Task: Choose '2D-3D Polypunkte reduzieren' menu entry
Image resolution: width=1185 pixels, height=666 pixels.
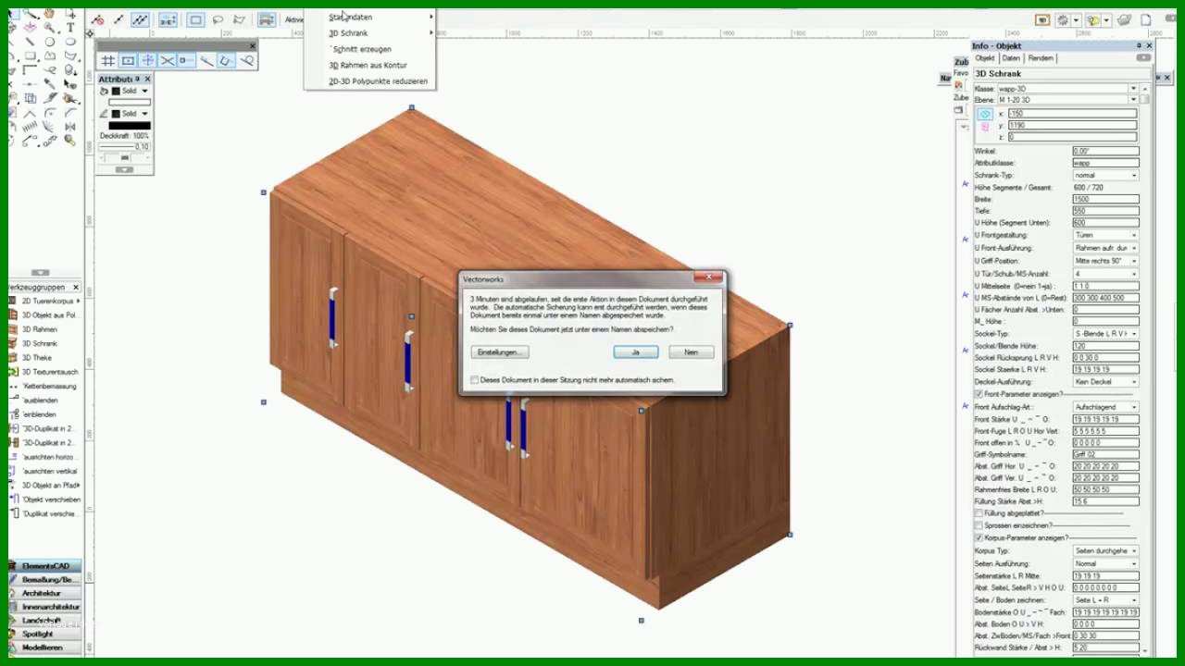Action: click(x=370, y=81)
